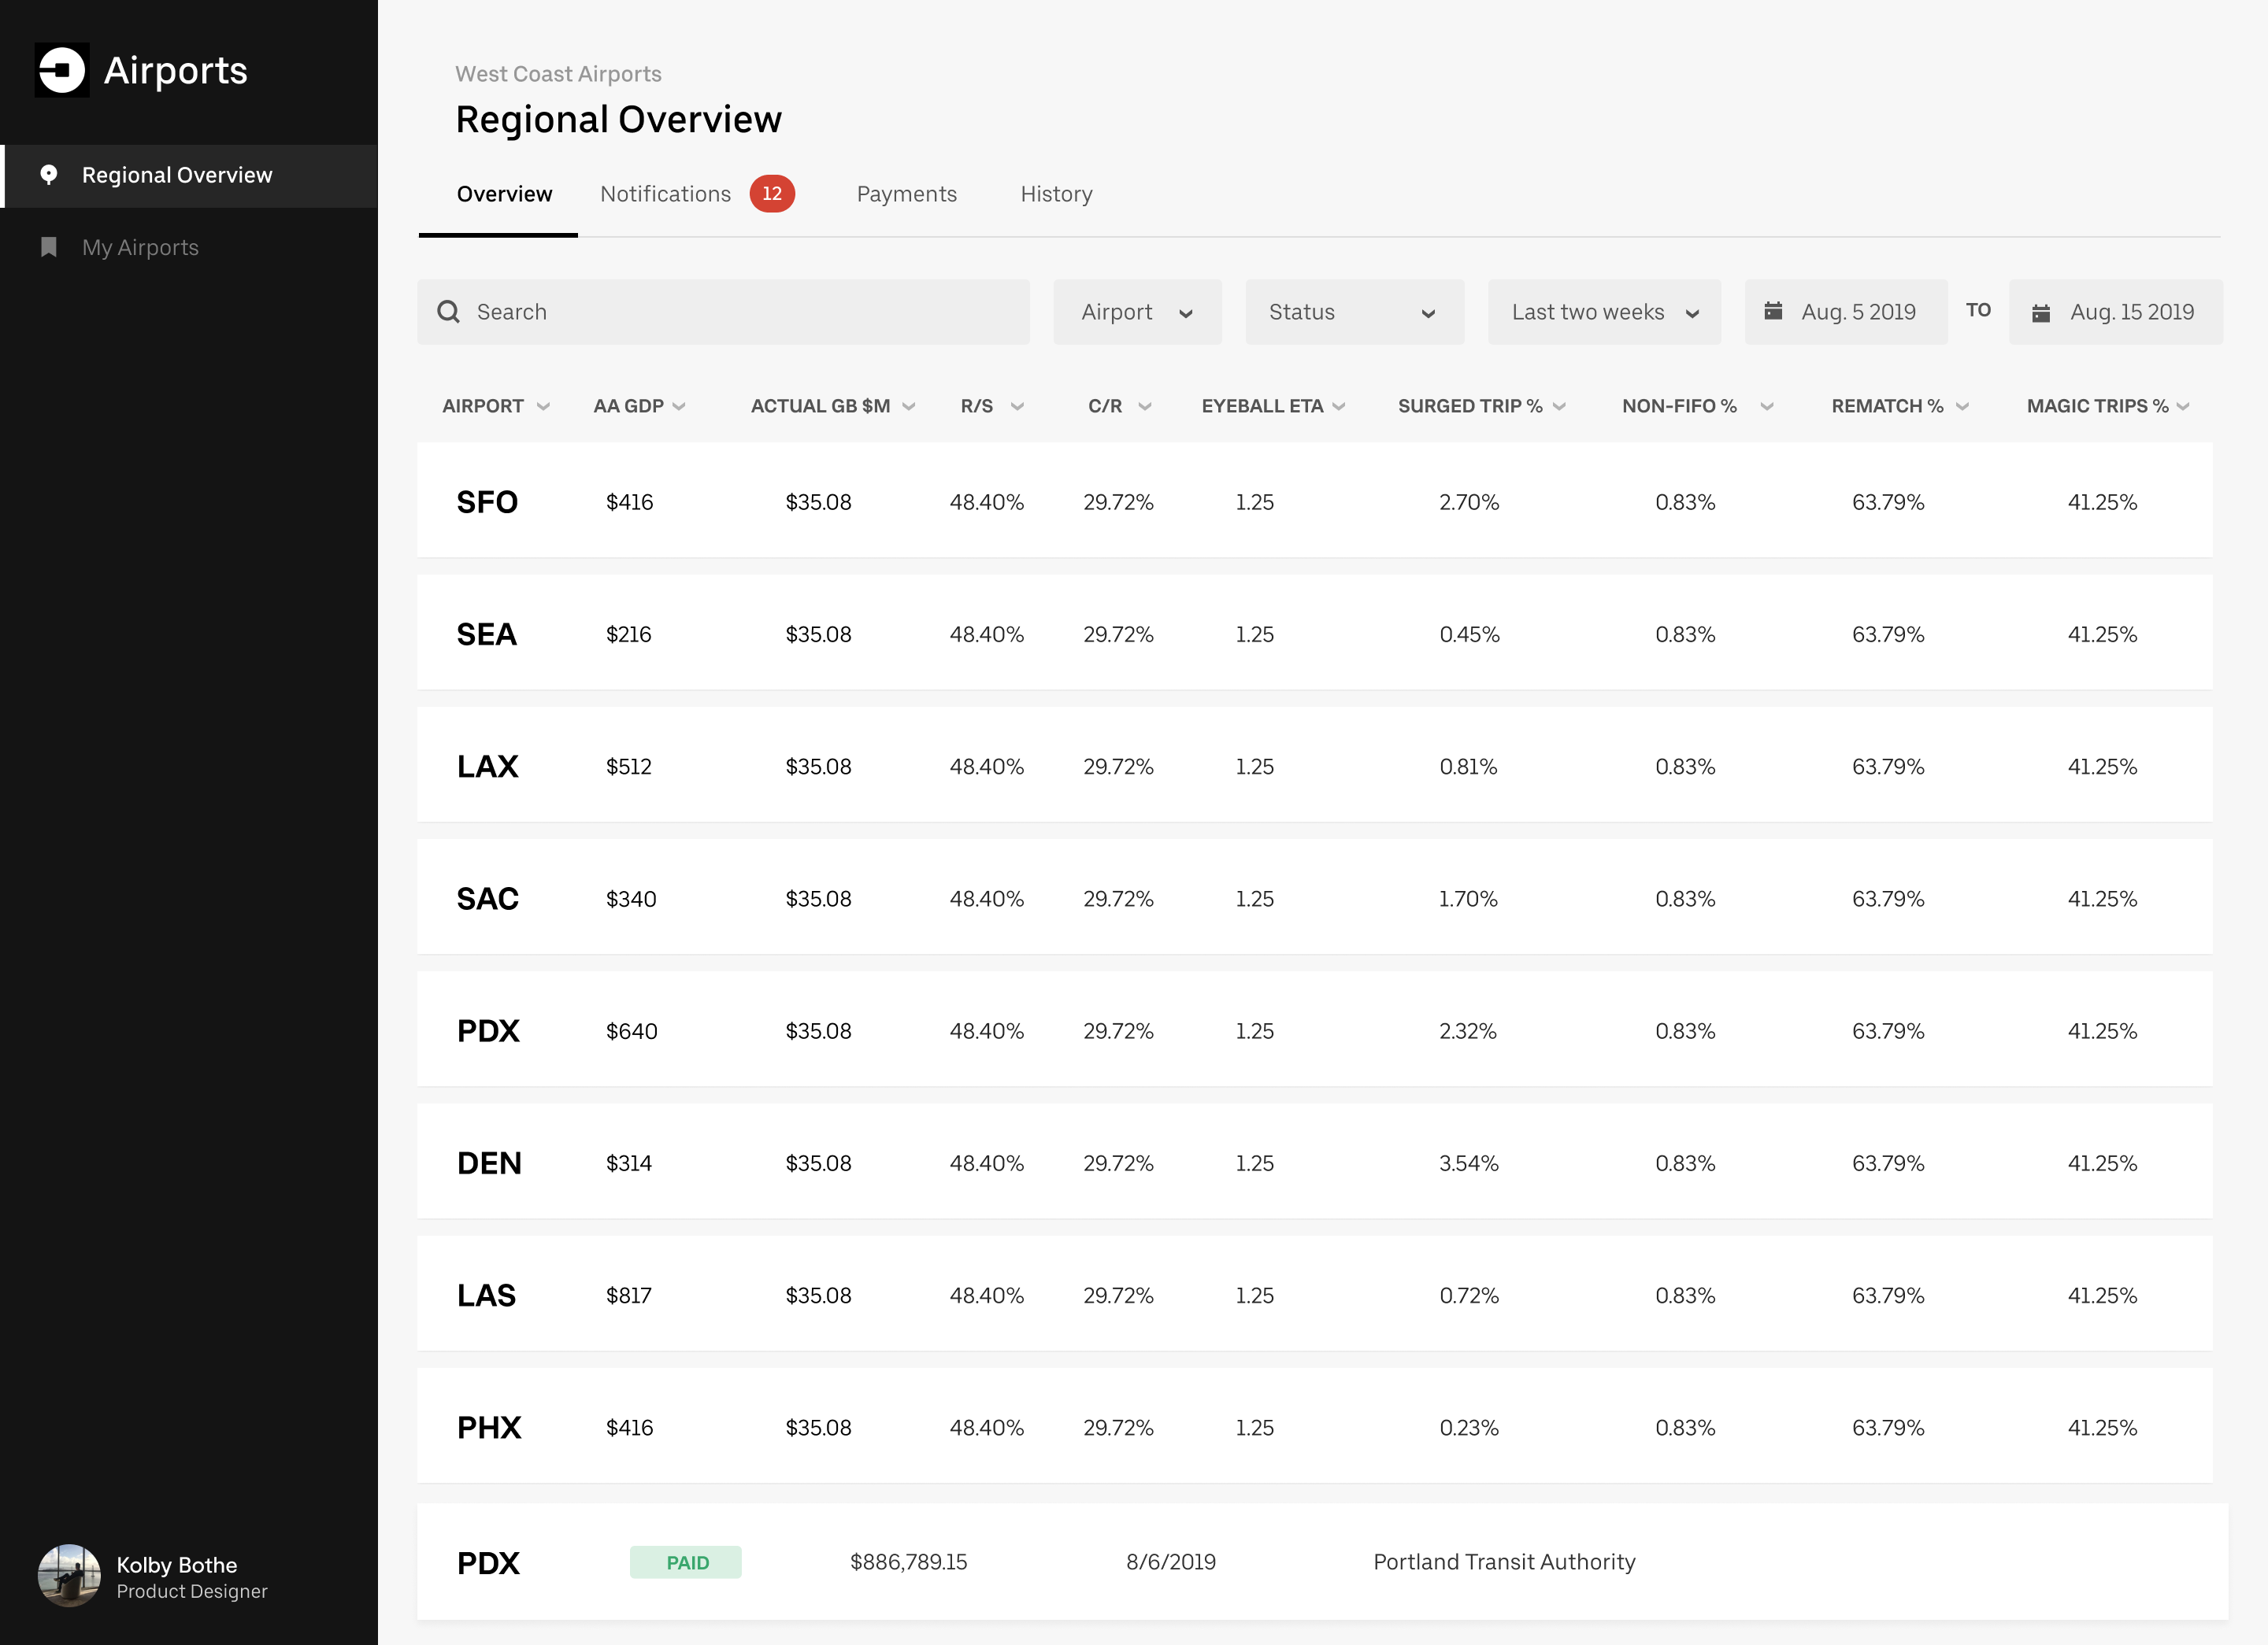Open the Last two weeks dropdown

[x=1604, y=312]
